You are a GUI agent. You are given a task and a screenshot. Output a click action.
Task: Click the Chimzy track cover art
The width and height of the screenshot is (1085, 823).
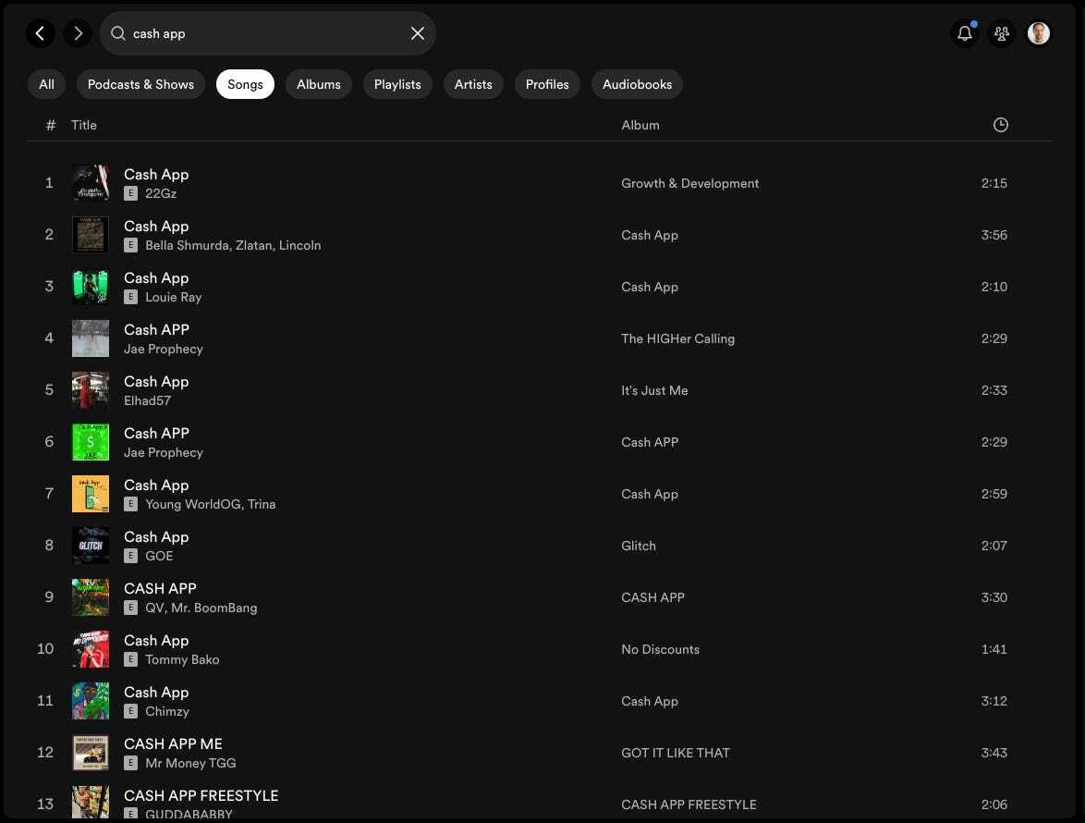coord(91,701)
